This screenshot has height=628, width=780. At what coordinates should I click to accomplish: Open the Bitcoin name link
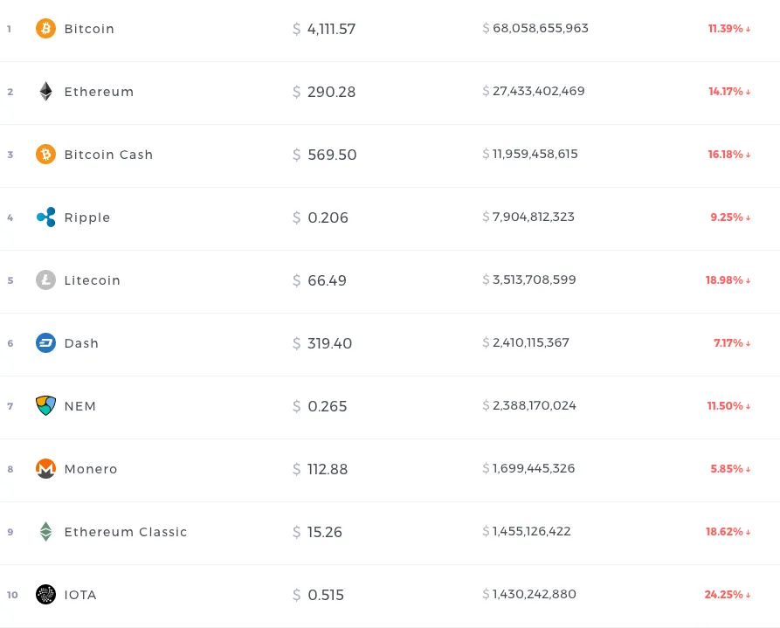89,29
